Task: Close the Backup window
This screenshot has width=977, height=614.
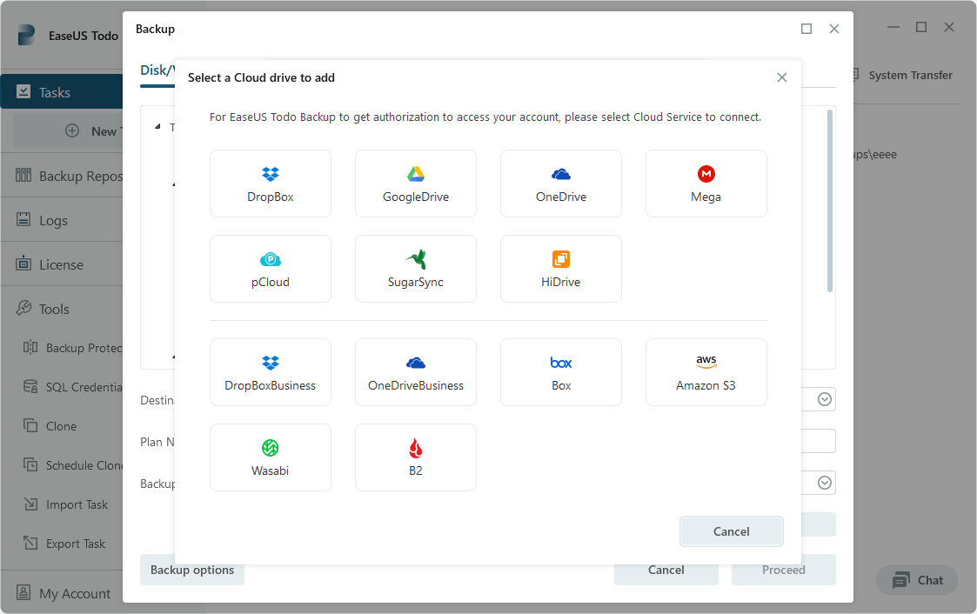Action: click(x=834, y=29)
